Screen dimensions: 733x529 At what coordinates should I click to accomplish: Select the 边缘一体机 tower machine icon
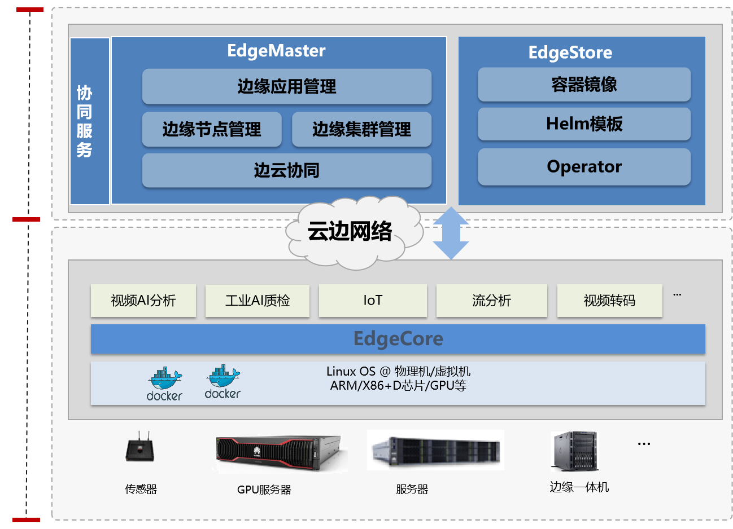click(x=574, y=451)
